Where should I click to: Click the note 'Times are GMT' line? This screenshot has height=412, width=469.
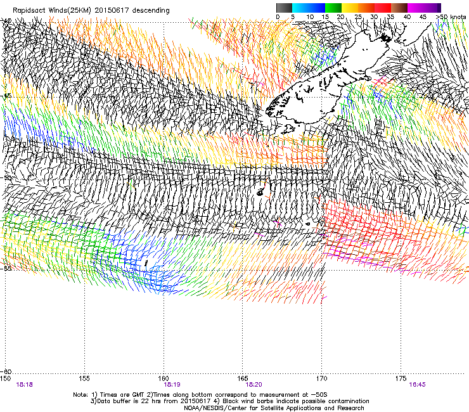(200, 395)
